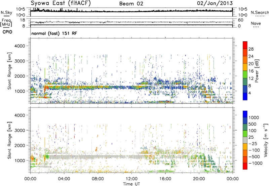269x186 pixels.
Task: Click the 04:00 time axis label
Action: [x=64, y=179]
